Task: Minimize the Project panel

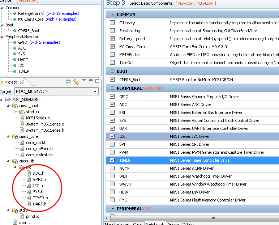Action: (x=91, y=80)
